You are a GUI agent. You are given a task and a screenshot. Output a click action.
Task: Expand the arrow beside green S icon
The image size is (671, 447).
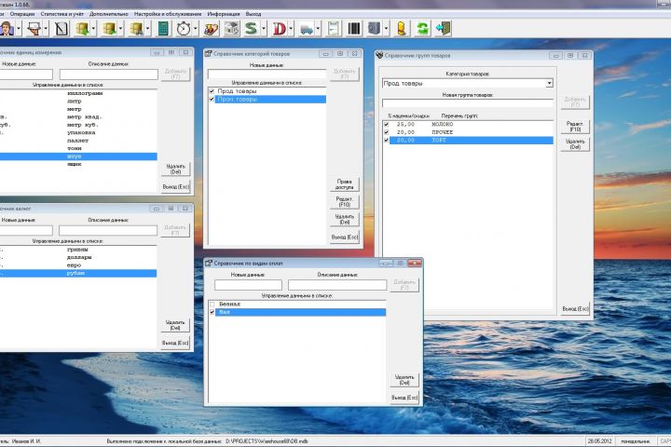coord(263,29)
